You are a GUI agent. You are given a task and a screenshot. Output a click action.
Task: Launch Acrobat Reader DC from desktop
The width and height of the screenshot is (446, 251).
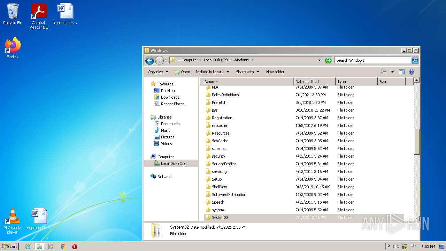tap(39, 16)
